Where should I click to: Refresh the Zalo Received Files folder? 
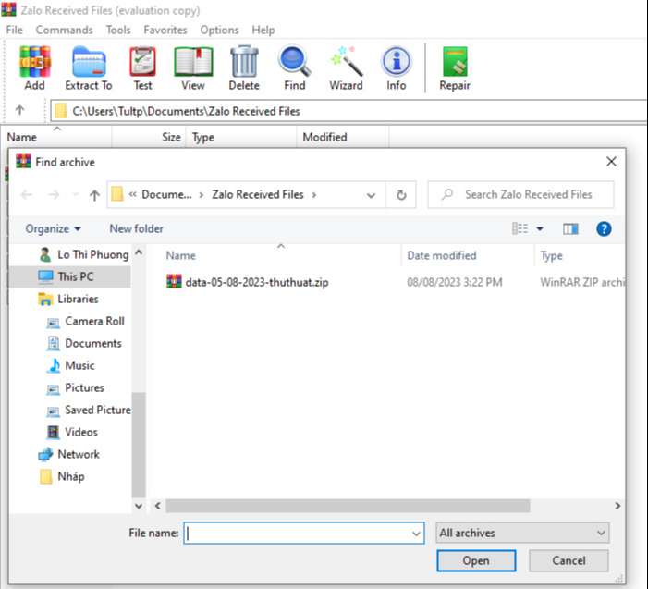[401, 195]
